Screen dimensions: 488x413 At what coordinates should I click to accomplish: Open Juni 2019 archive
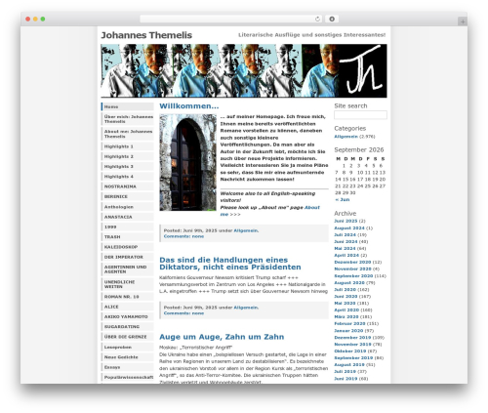[x=346, y=379]
